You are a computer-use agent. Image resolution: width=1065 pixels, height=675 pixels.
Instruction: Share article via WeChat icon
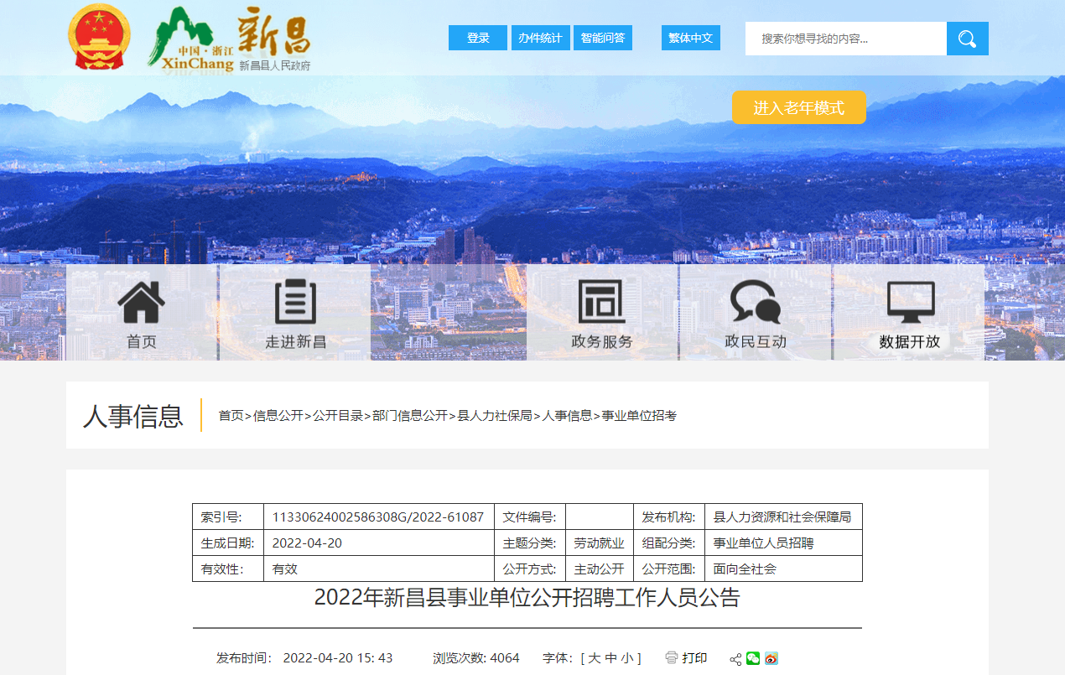click(753, 658)
